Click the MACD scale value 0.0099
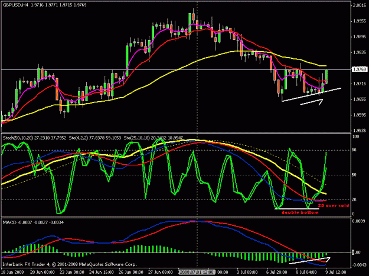 click(360, 221)
